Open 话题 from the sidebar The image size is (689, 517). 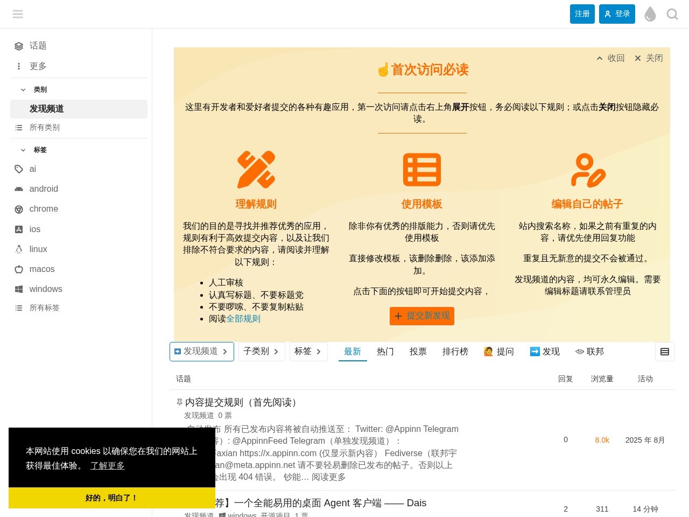(38, 46)
